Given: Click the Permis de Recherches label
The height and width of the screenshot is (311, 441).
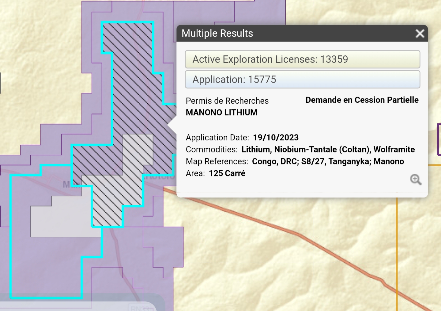Looking at the screenshot, I should coord(227,101).
